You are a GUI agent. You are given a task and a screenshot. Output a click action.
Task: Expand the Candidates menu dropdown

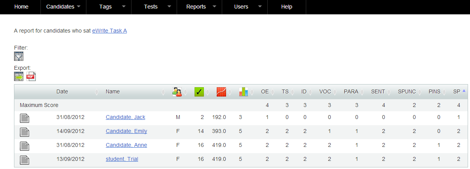(x=63, y=7)
